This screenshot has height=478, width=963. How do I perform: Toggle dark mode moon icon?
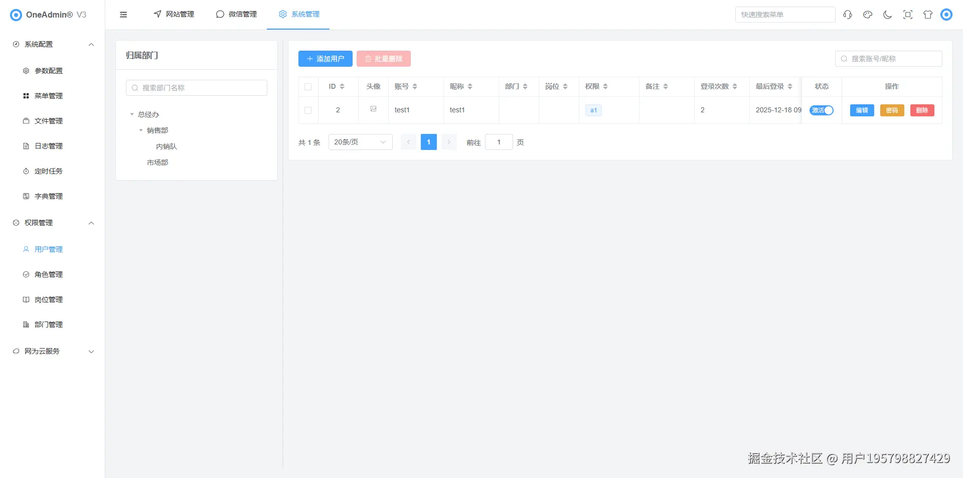(888, 15)
